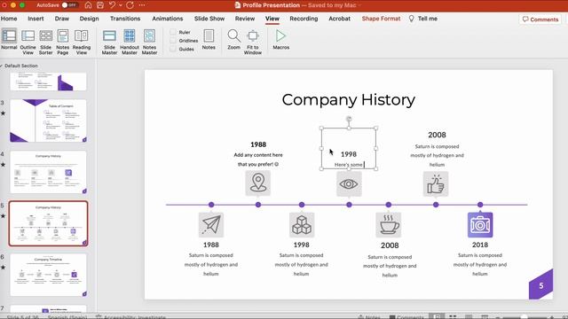
Task: Select the eye icon on the timeline
Action: pos(349,183)
